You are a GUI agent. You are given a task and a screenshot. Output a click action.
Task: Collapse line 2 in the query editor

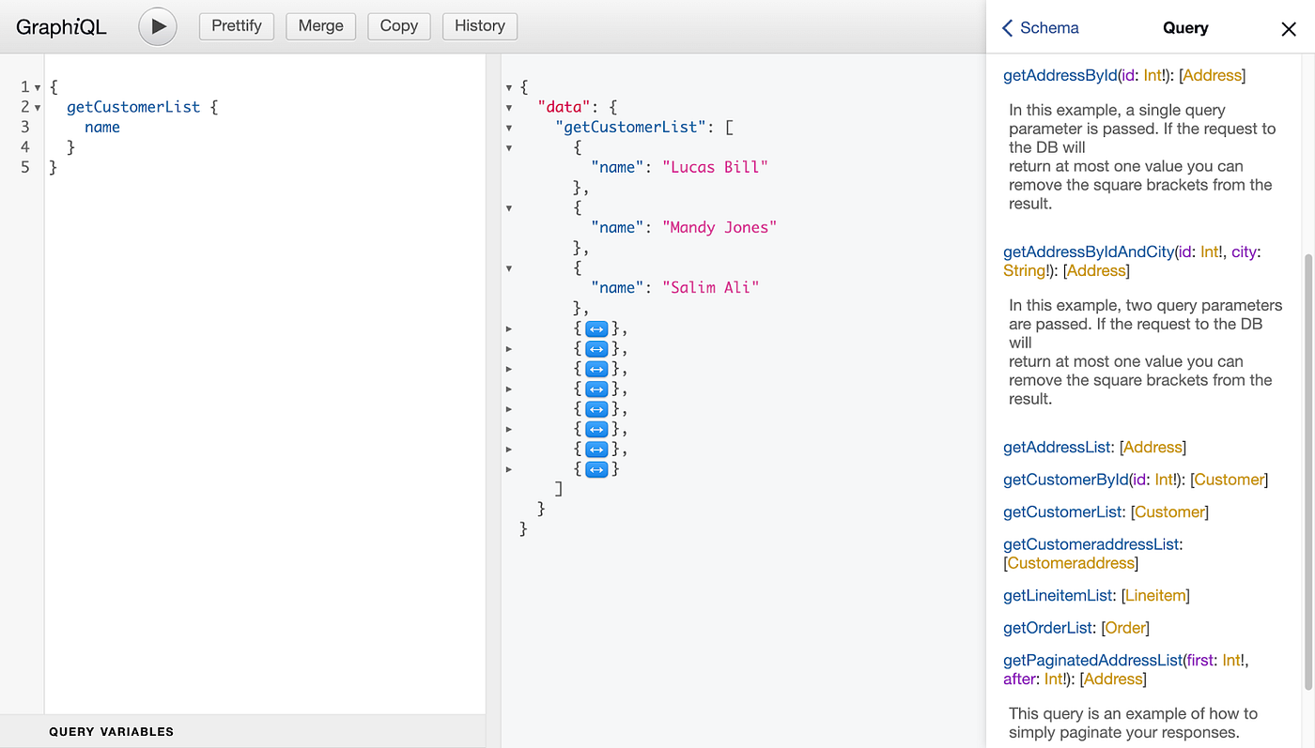[38, 106]
